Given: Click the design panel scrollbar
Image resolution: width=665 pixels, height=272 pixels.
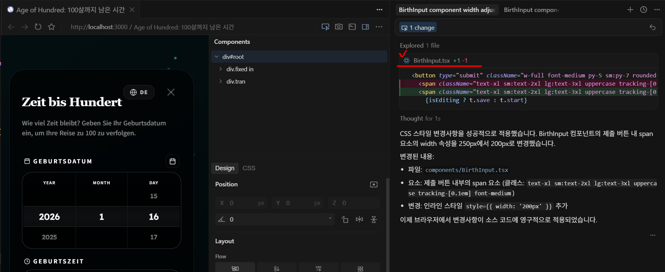Looking at the screenshot, I should coord(388,224).
